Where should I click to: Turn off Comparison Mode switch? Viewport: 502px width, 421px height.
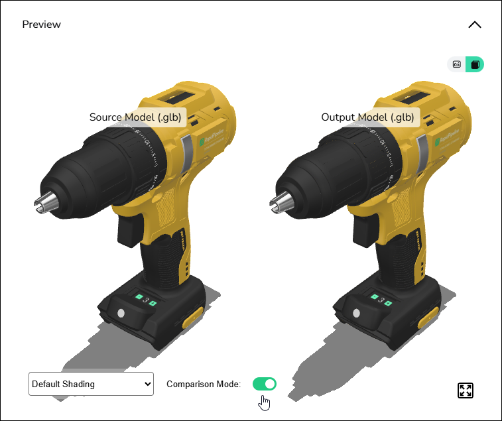tap(265, 384)
